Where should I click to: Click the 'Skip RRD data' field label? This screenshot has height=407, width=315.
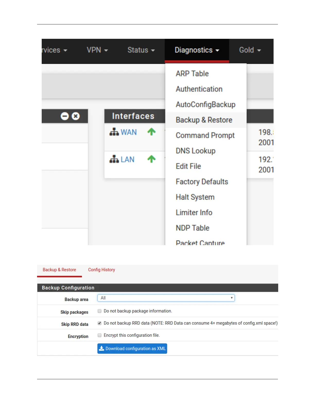click(75, 324)
